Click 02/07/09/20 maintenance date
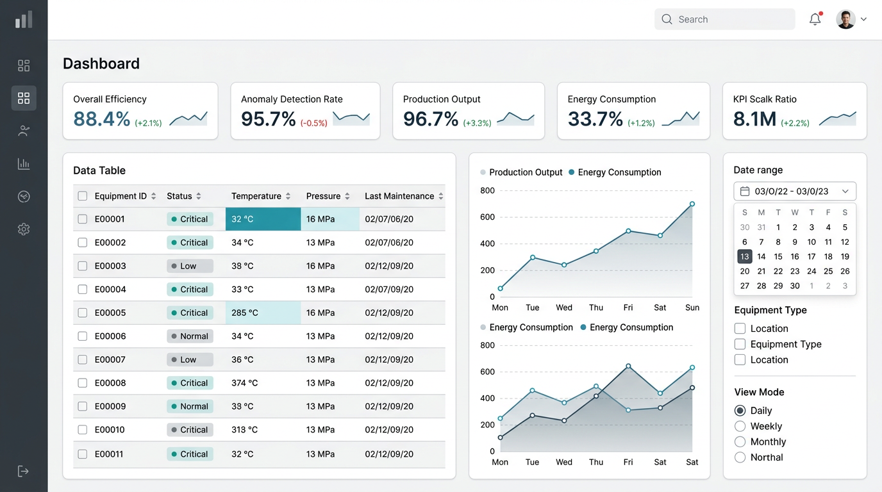 pos(389,289)
